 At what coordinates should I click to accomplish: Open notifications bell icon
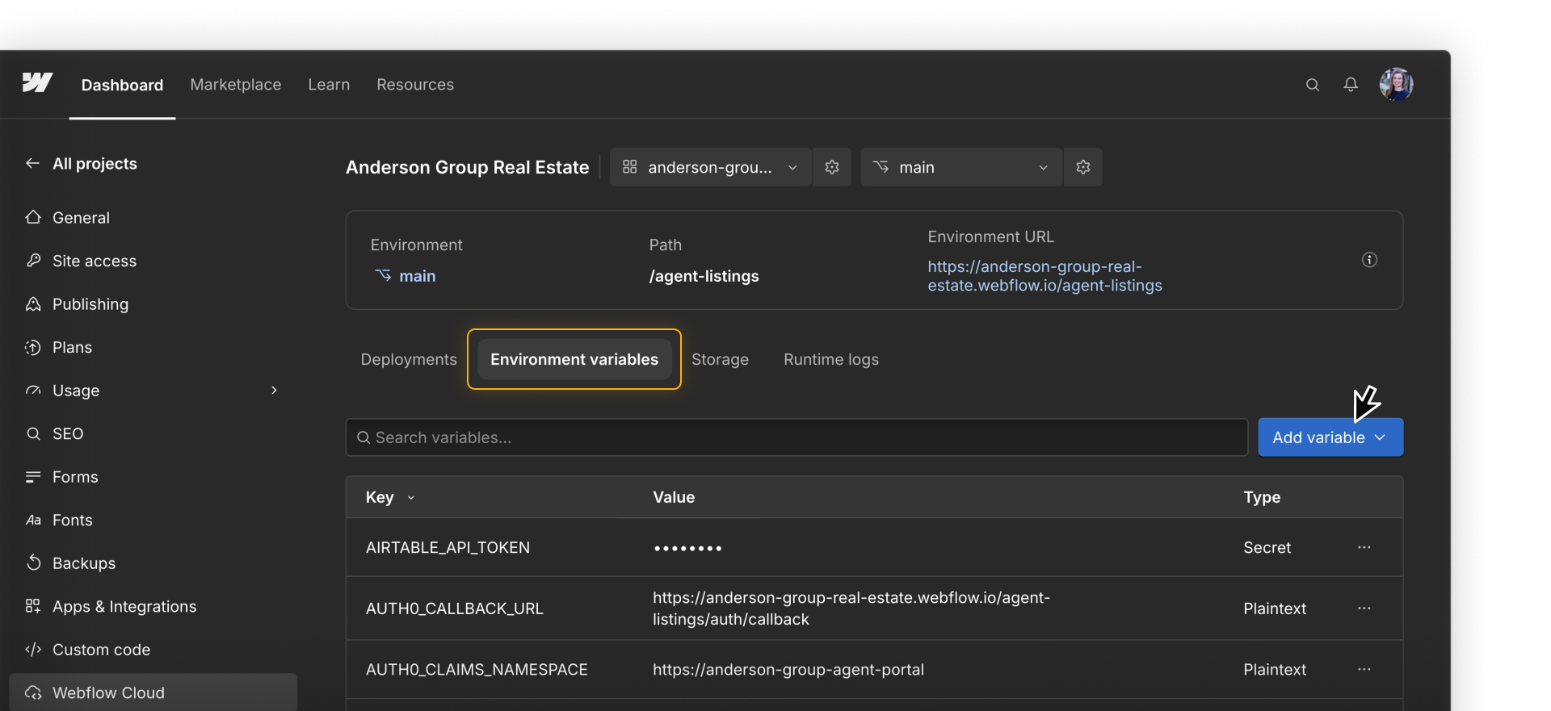1351,85
